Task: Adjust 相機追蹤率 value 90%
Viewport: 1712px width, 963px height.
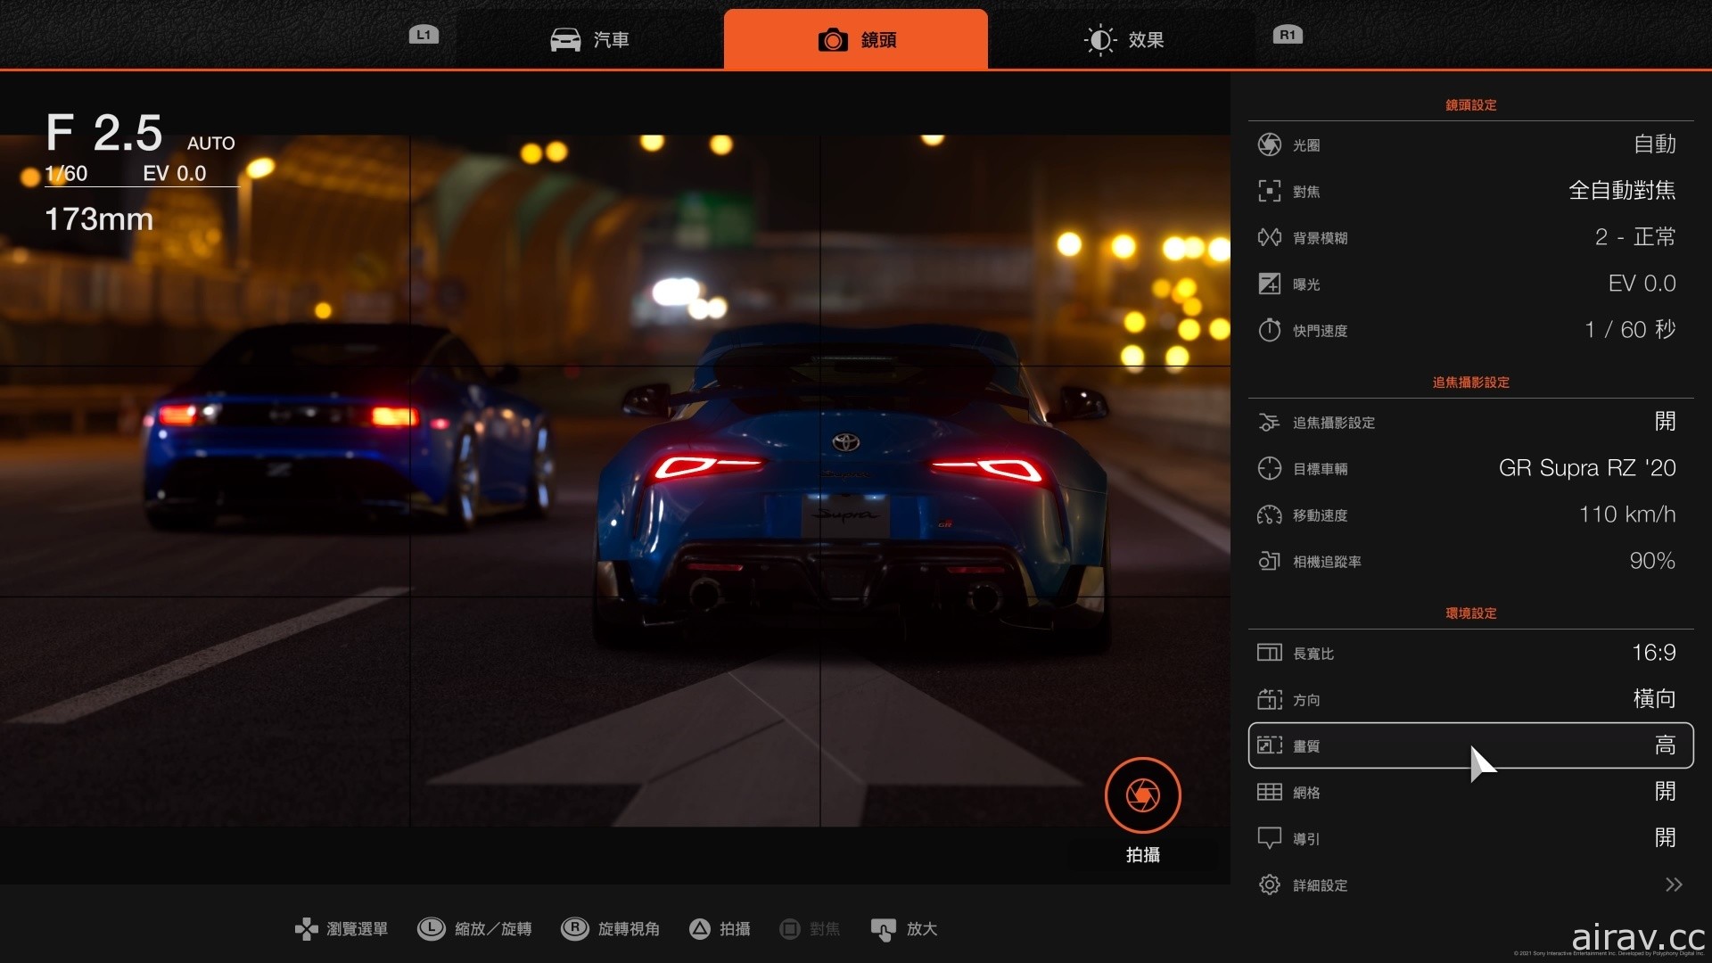Action: point(1652,561)
